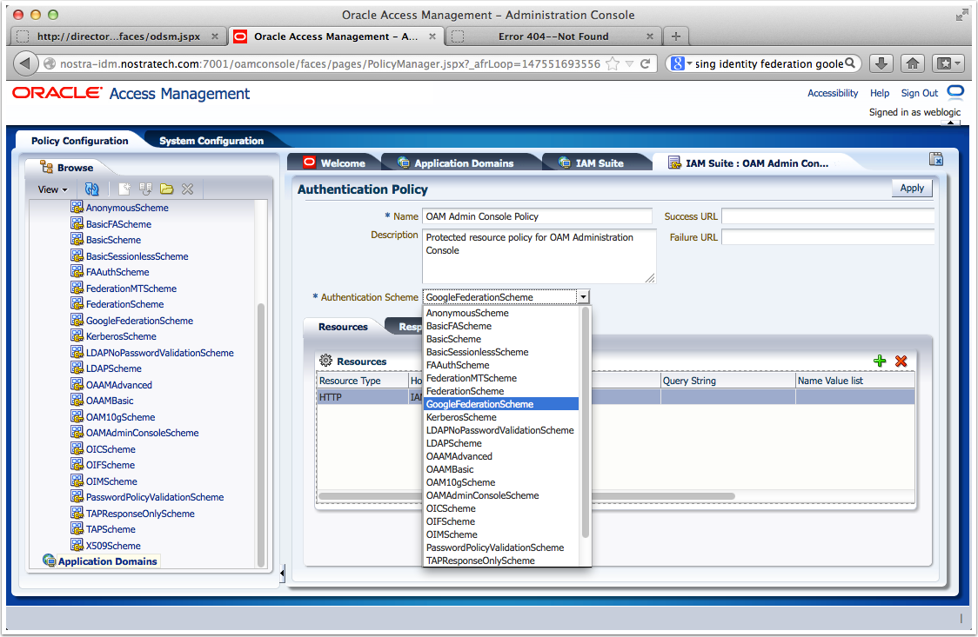Click the Apply button
This screenshot has width=978, height=637.
click(911, 188)
